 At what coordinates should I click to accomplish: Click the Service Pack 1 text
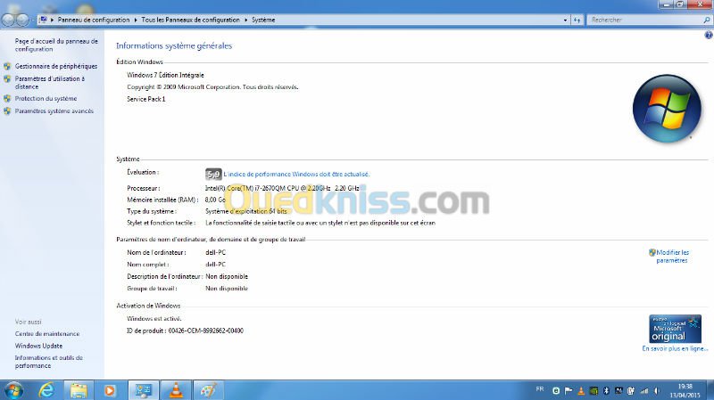146,99
